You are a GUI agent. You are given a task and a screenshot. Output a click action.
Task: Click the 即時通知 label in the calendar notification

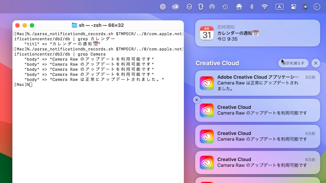pyautogui.click(x=226, y=27)
